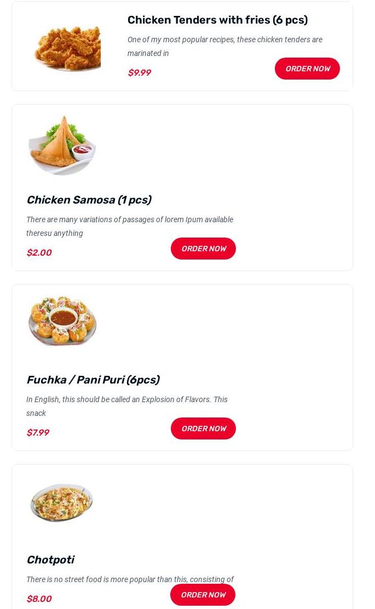Click the $2.00 price label

pyautogui.click(x=39, y=252)
